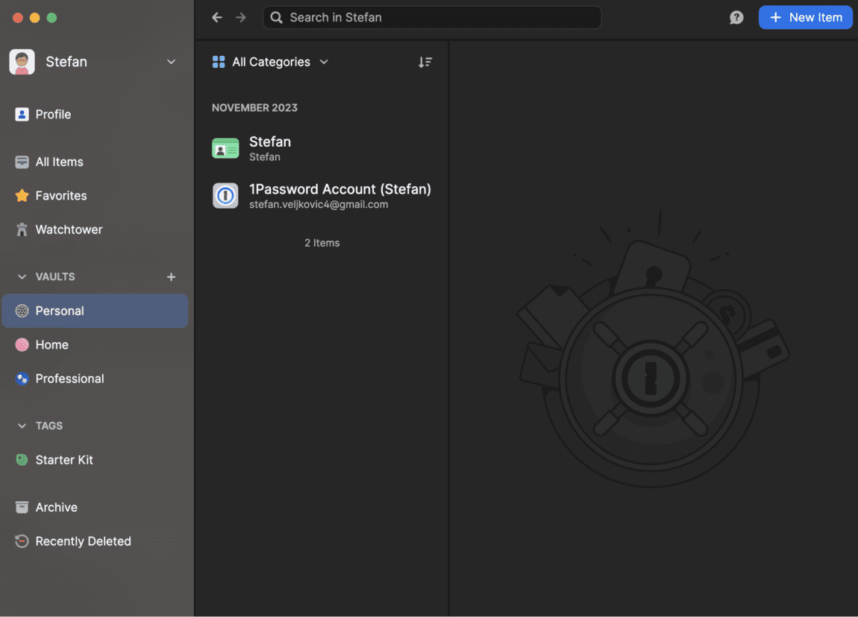Open Watchtower
Screen dimensions: 858x617
coord(95,230)
